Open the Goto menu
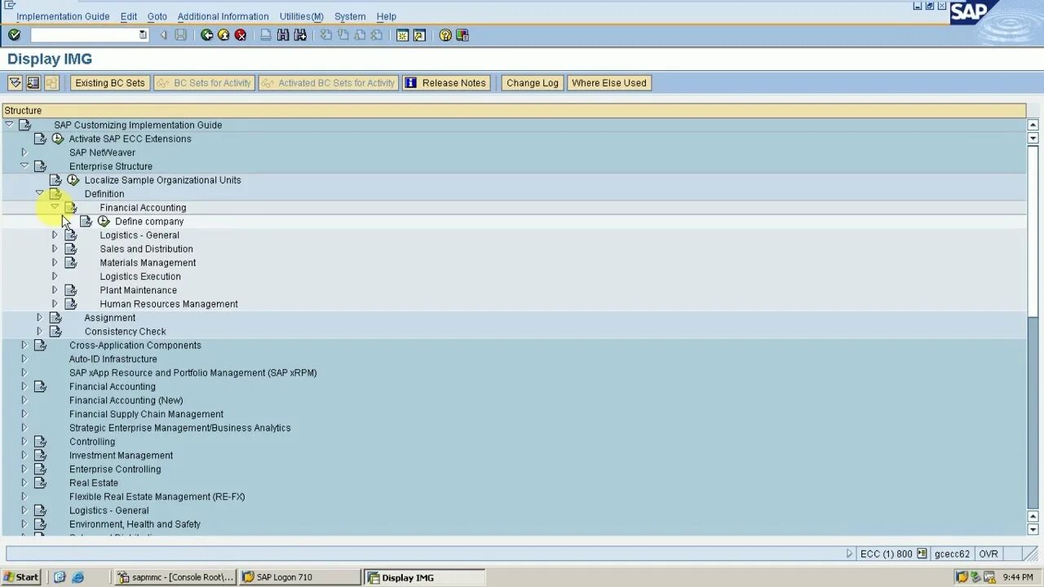This screenshot has height=587, width=1044. pyautogui.click(x=157, y=16)
